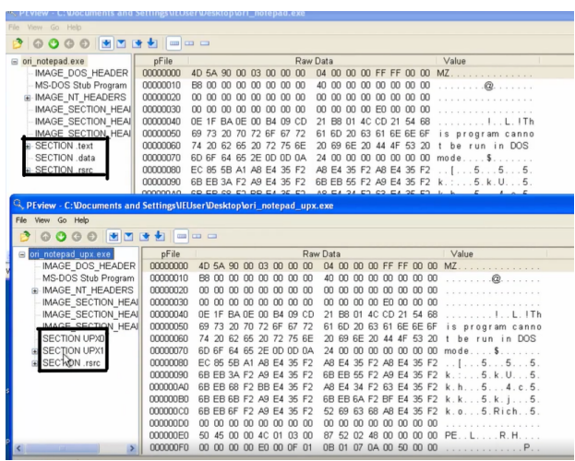575x461 pixels.
Task: Click scroll-right arrow under ori_notepad_upx tree
Action: tap(132, 448)
